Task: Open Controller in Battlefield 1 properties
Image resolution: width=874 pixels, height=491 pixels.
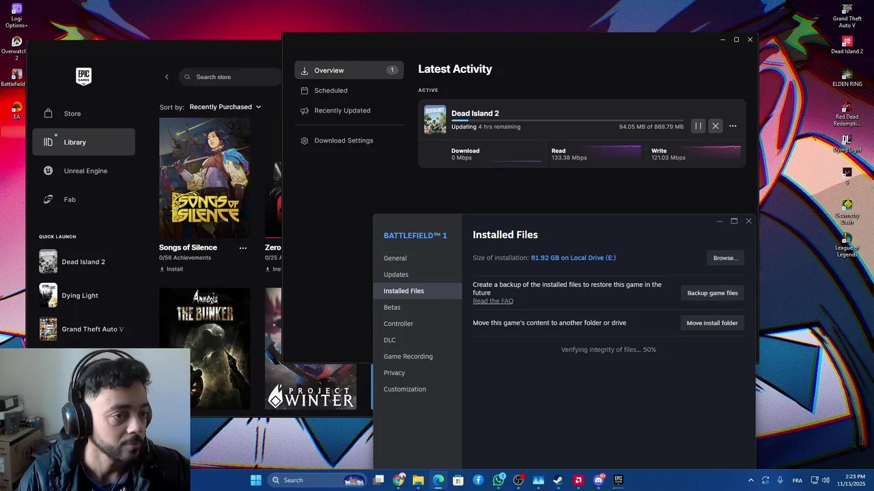Action: tap(418, 324)
